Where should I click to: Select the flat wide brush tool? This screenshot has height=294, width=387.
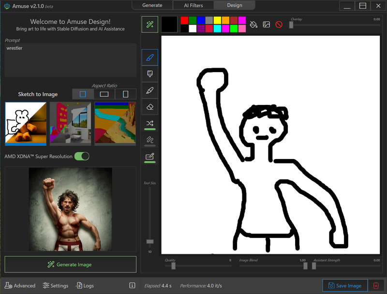(150, 74)
